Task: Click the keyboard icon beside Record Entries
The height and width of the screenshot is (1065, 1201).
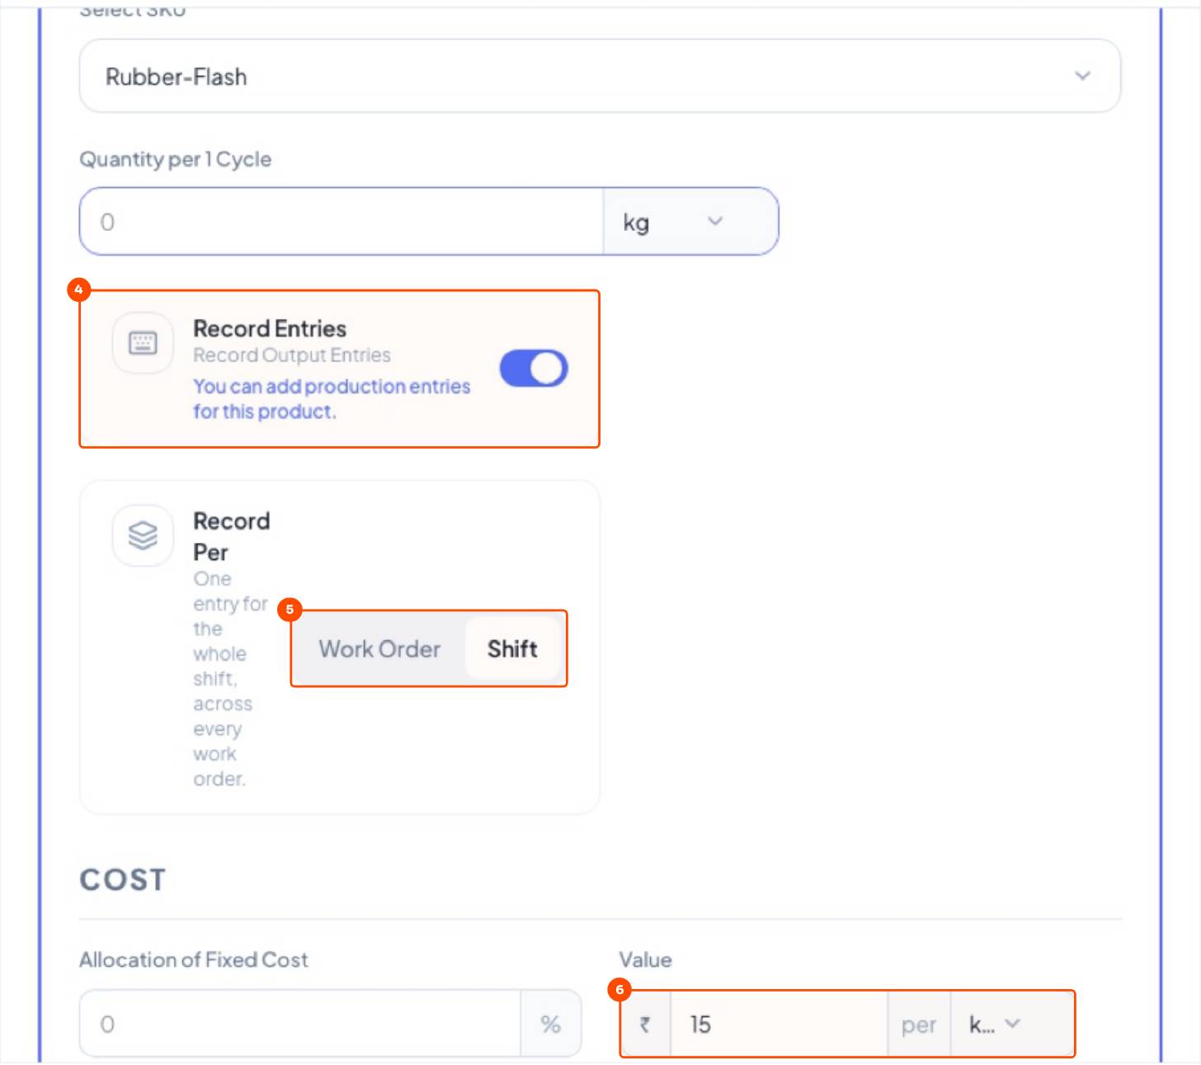Action: [143, 343]
